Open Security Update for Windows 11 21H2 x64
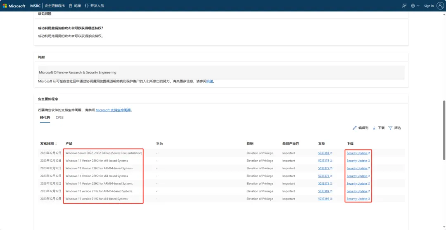 click(x=358, y=199)
